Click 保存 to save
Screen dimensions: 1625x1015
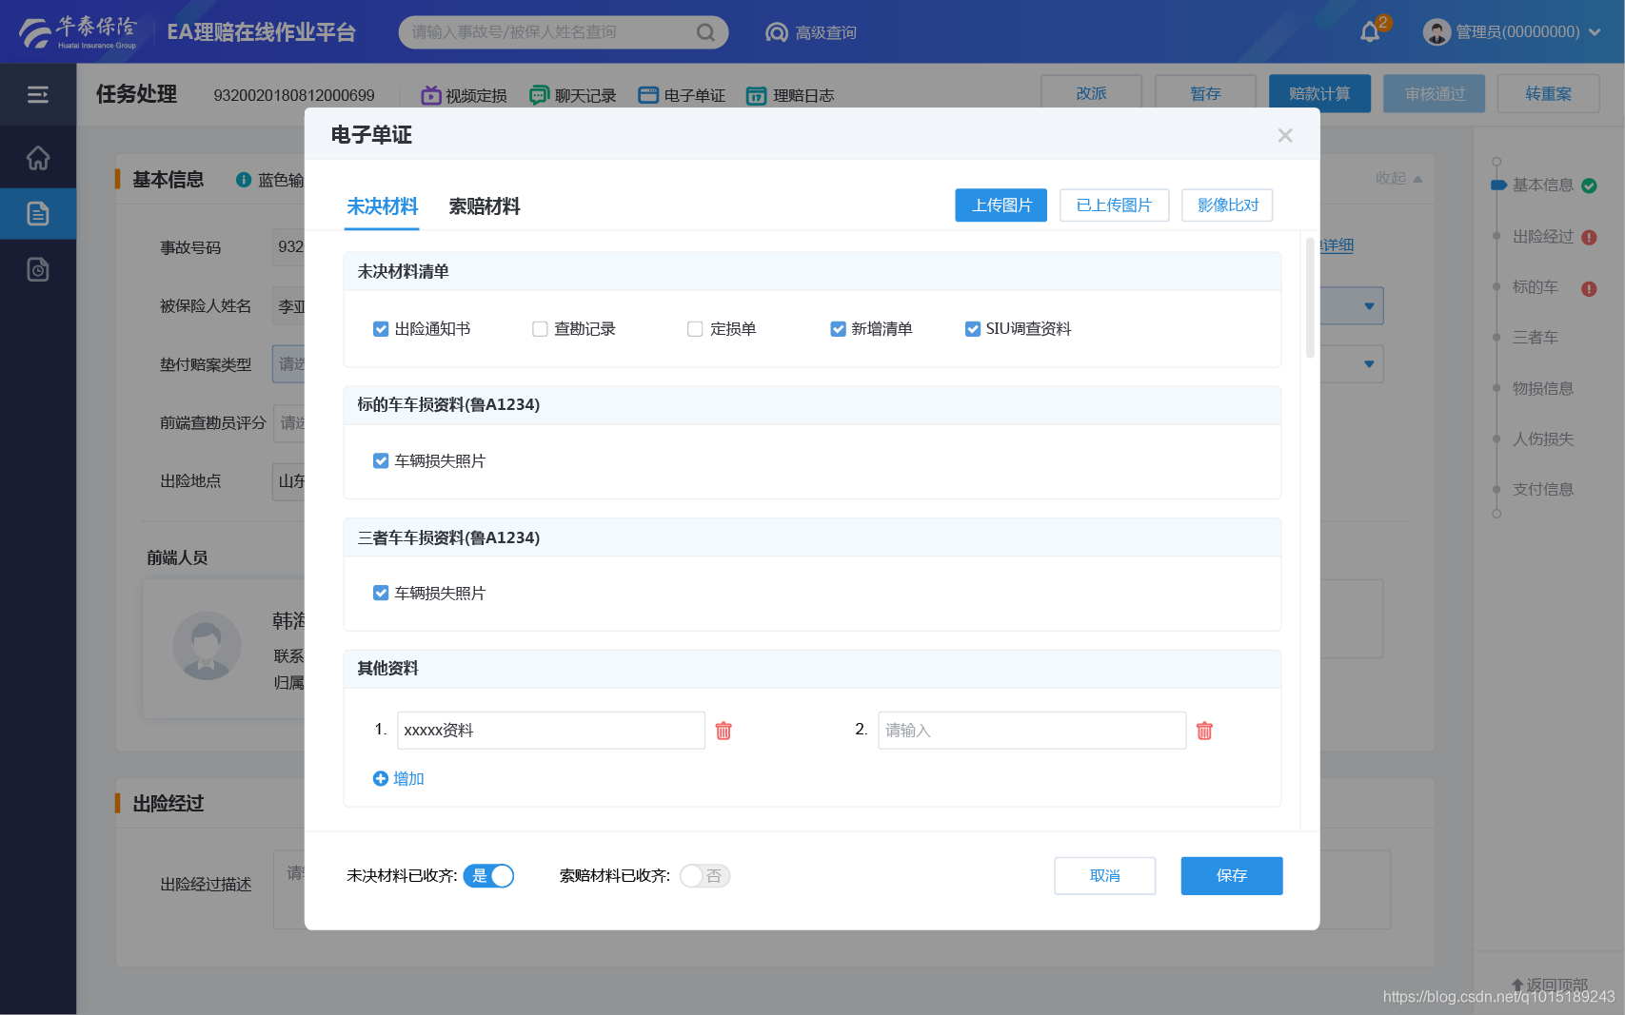click(1232, 875)
